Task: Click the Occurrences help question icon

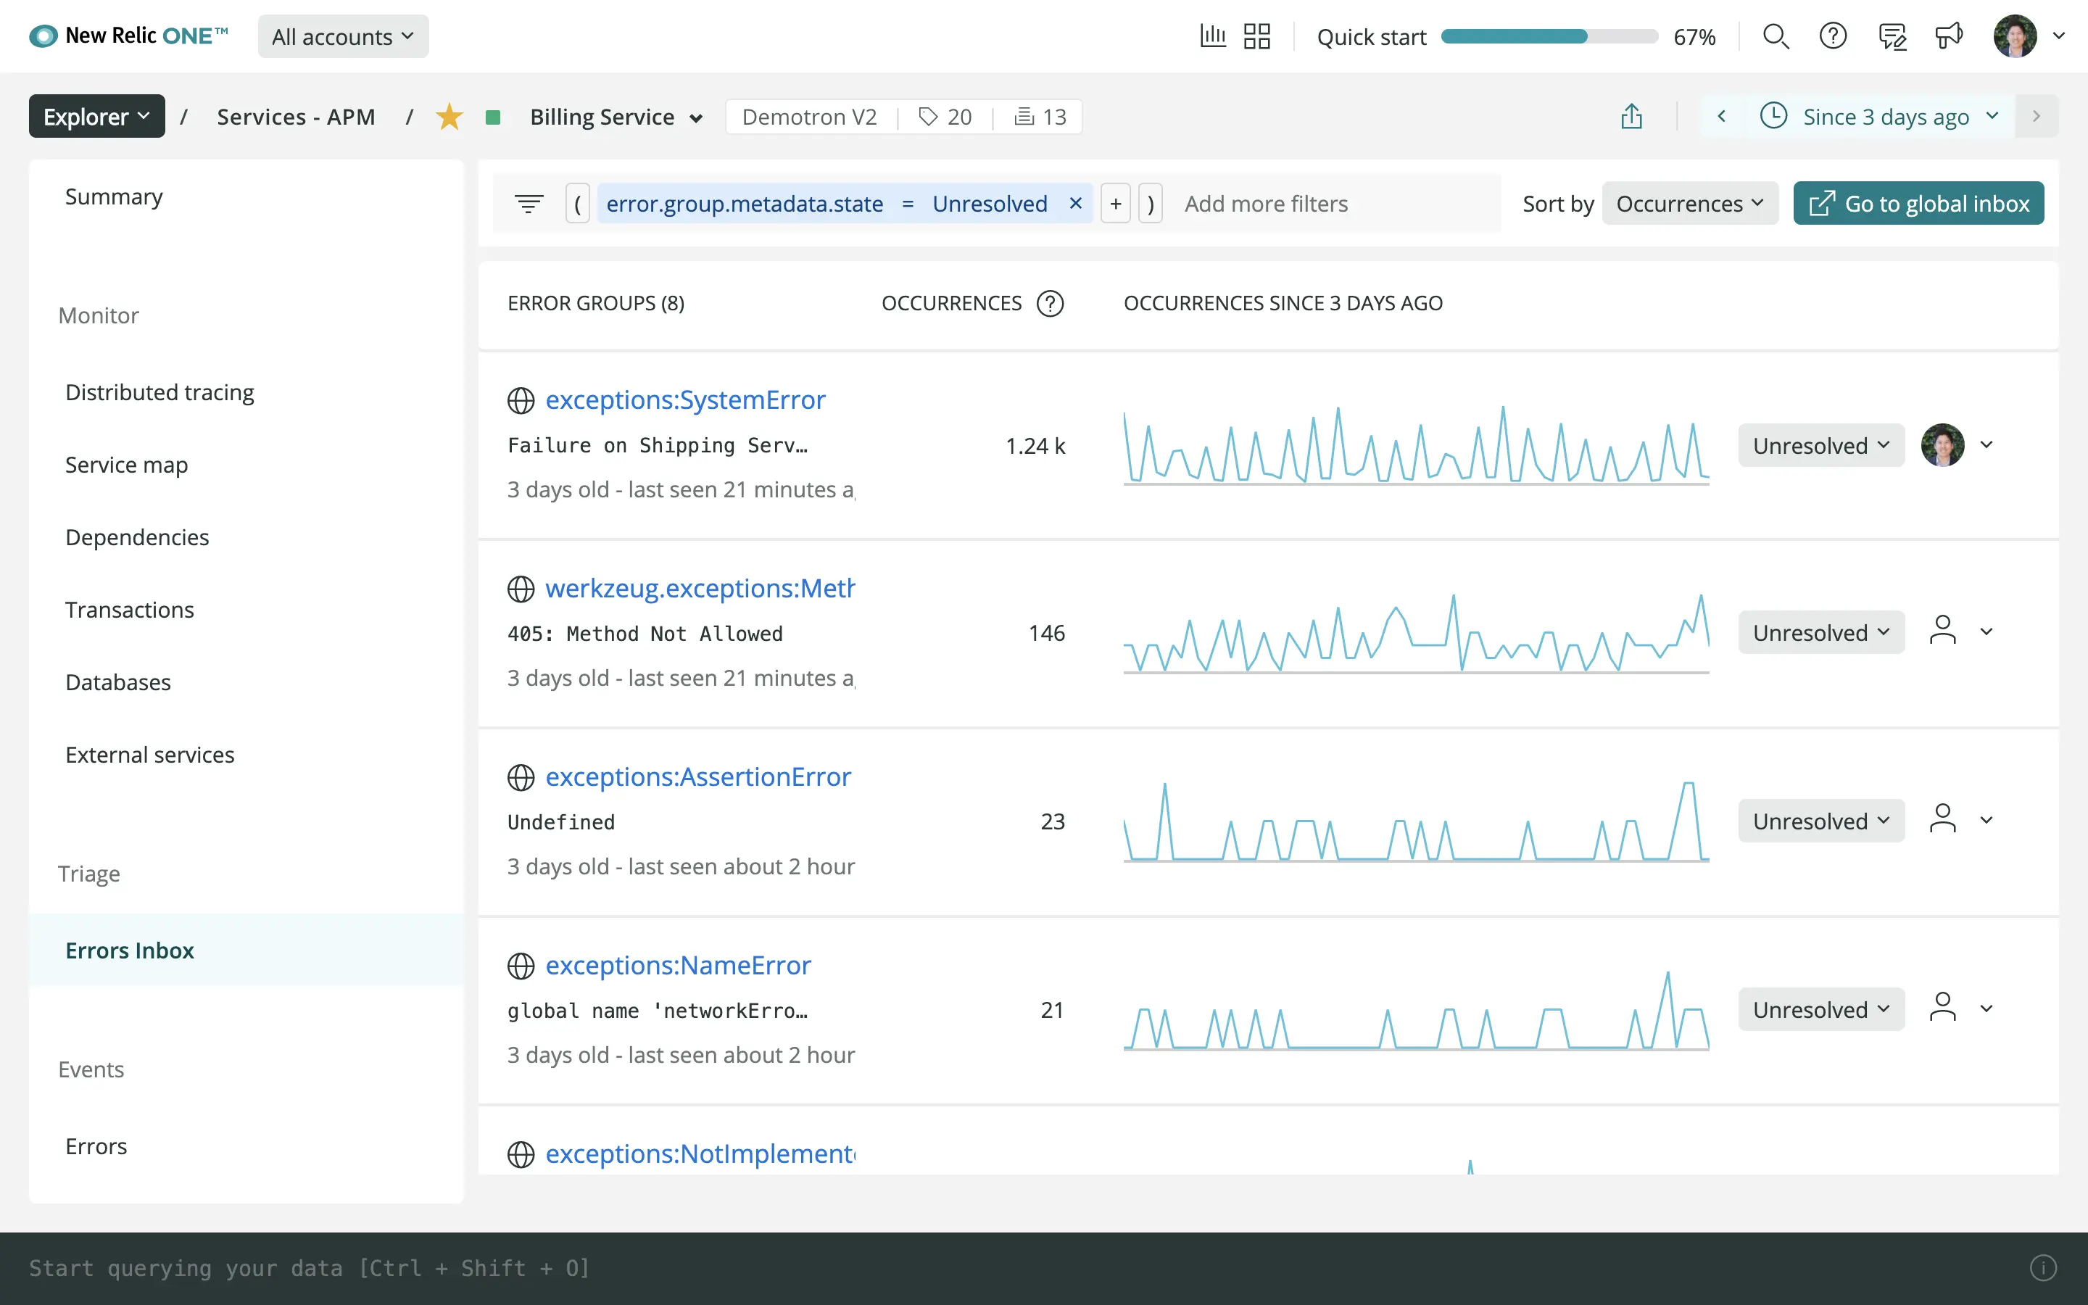Action: 1050,303
